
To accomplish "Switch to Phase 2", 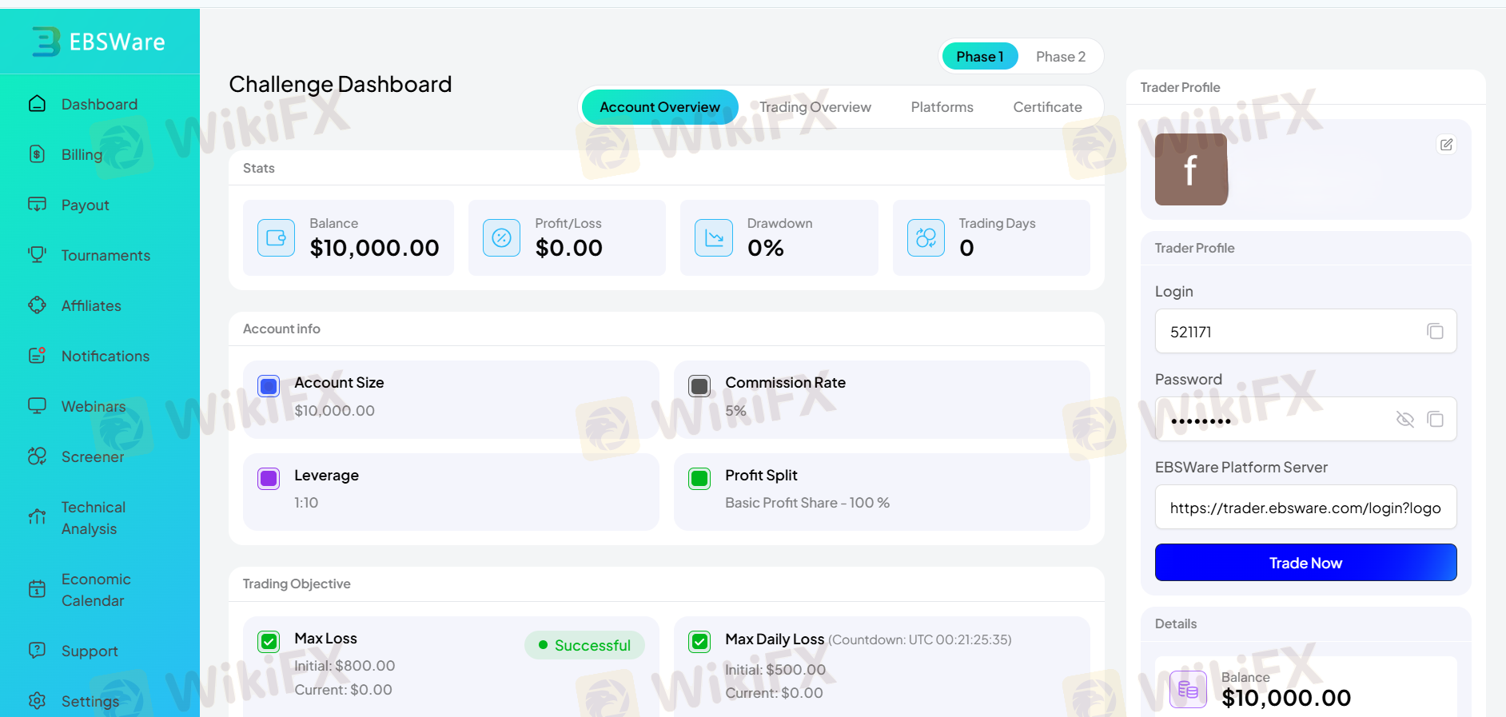I will [1061, 57].
